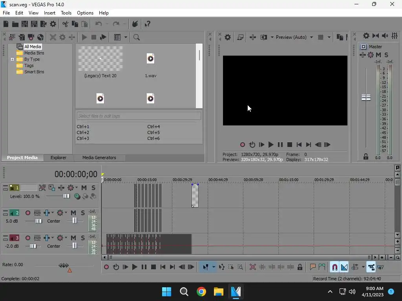Toggle Split Screen View icon in preview

point(263,37)
